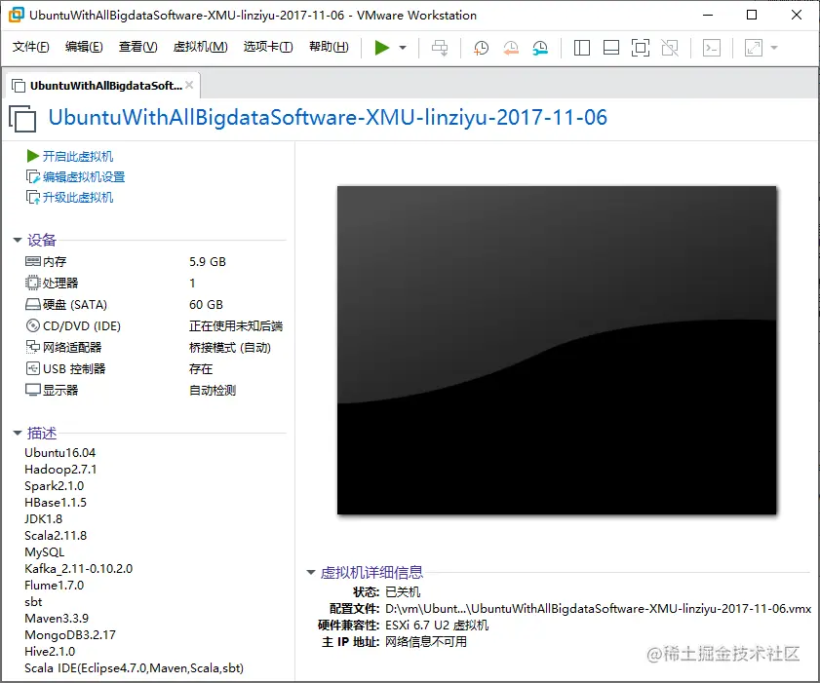This screenshot has height=683, width=820.
Task: Click the MongoDB3.2.17 description line
Action: [x=70, y=634]
